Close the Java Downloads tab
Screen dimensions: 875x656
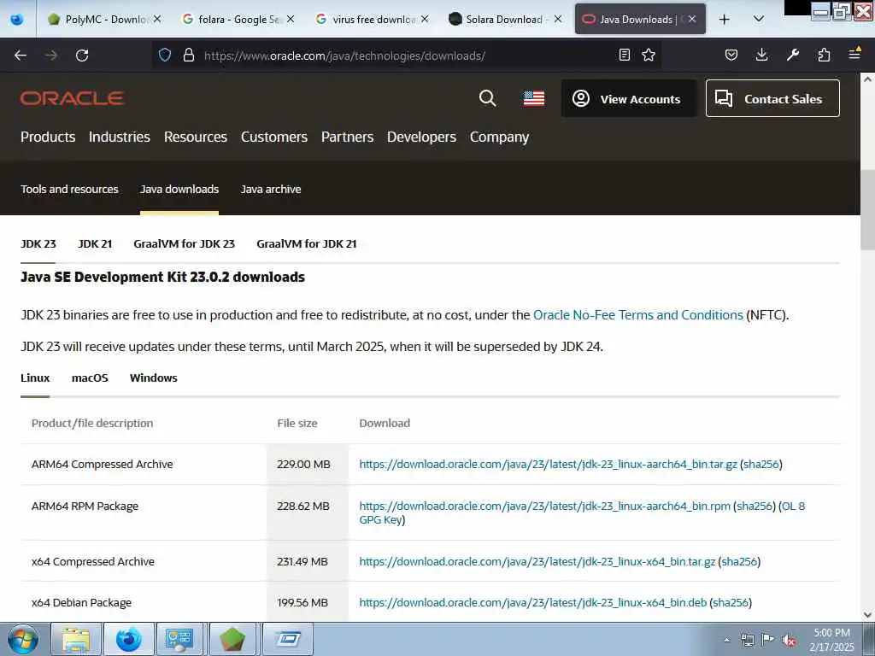pos(692,19)
